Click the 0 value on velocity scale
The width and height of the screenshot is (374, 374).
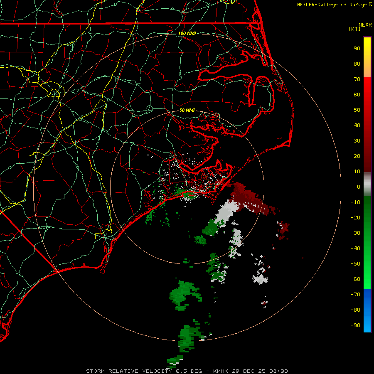pos(359,187)
